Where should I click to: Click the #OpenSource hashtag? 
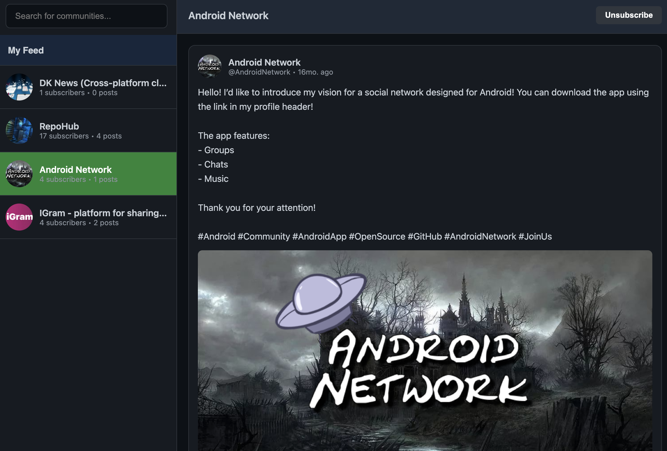pyautogui.click(x=377, y=237)
